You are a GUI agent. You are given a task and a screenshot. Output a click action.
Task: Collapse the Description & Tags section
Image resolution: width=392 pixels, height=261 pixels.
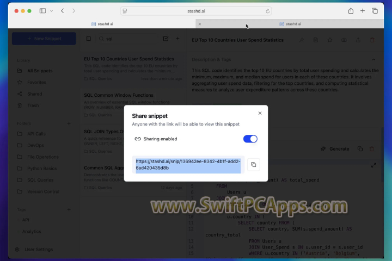(373, 59)
